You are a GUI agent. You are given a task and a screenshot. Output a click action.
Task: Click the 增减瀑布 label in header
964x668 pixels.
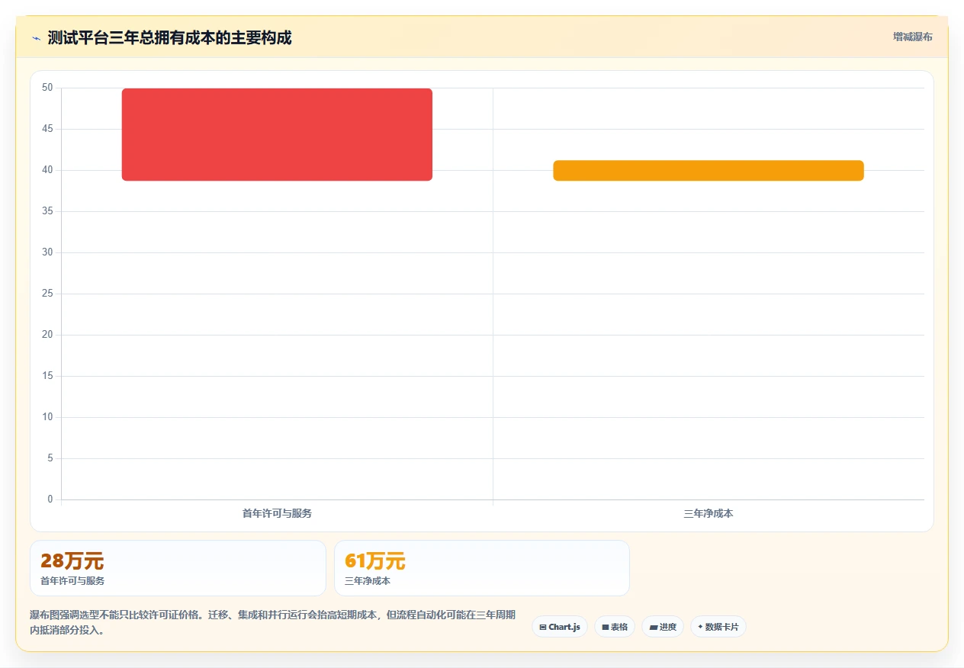pos(912,37)
